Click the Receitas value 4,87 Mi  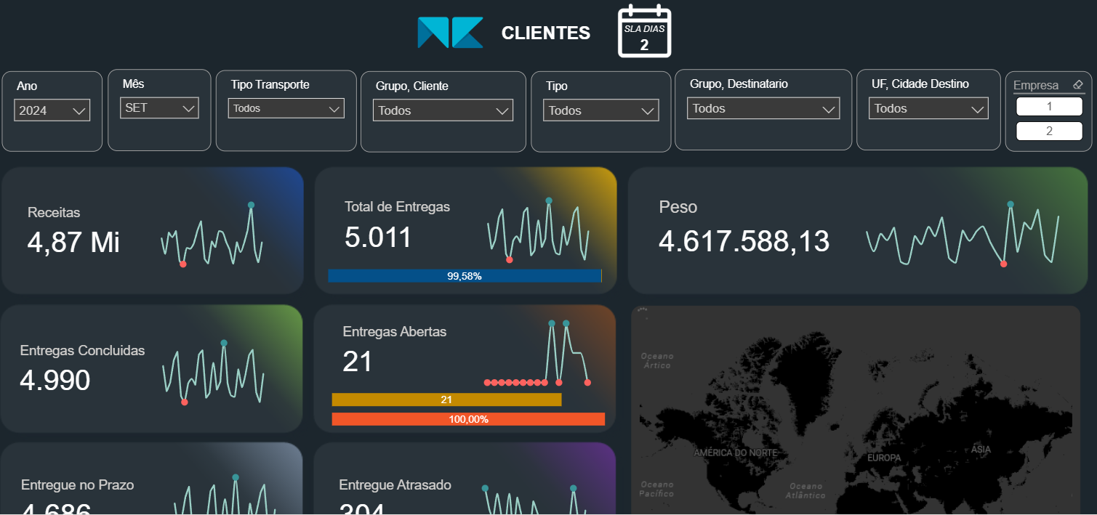tap(73, 243)
